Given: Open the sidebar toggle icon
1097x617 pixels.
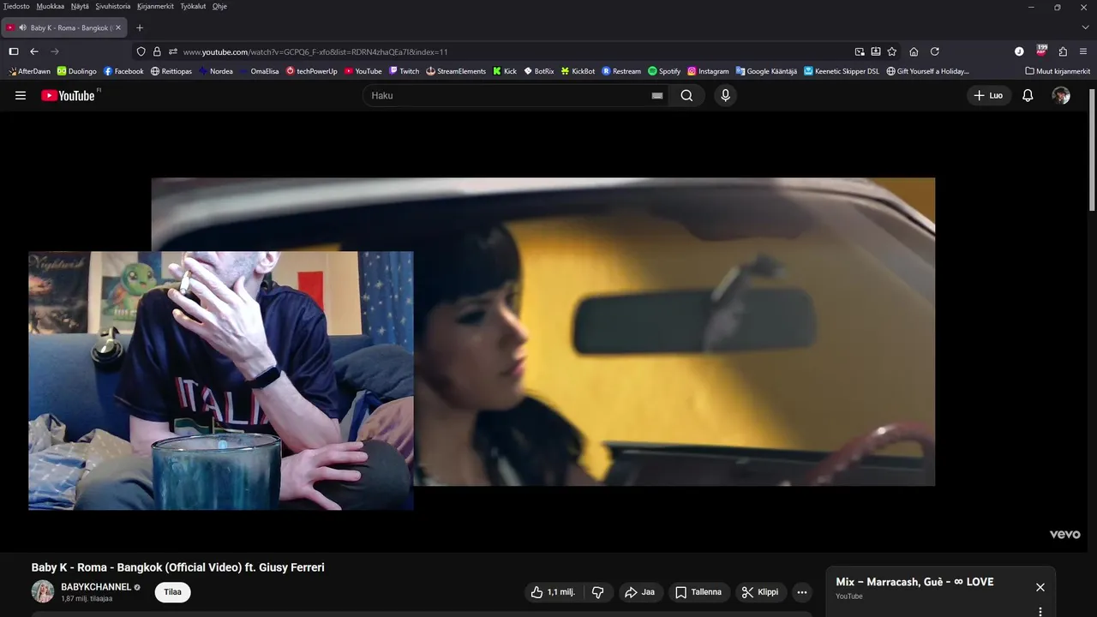Looking at the screenshot, I should pyautogui.click(x=14, y=51).
